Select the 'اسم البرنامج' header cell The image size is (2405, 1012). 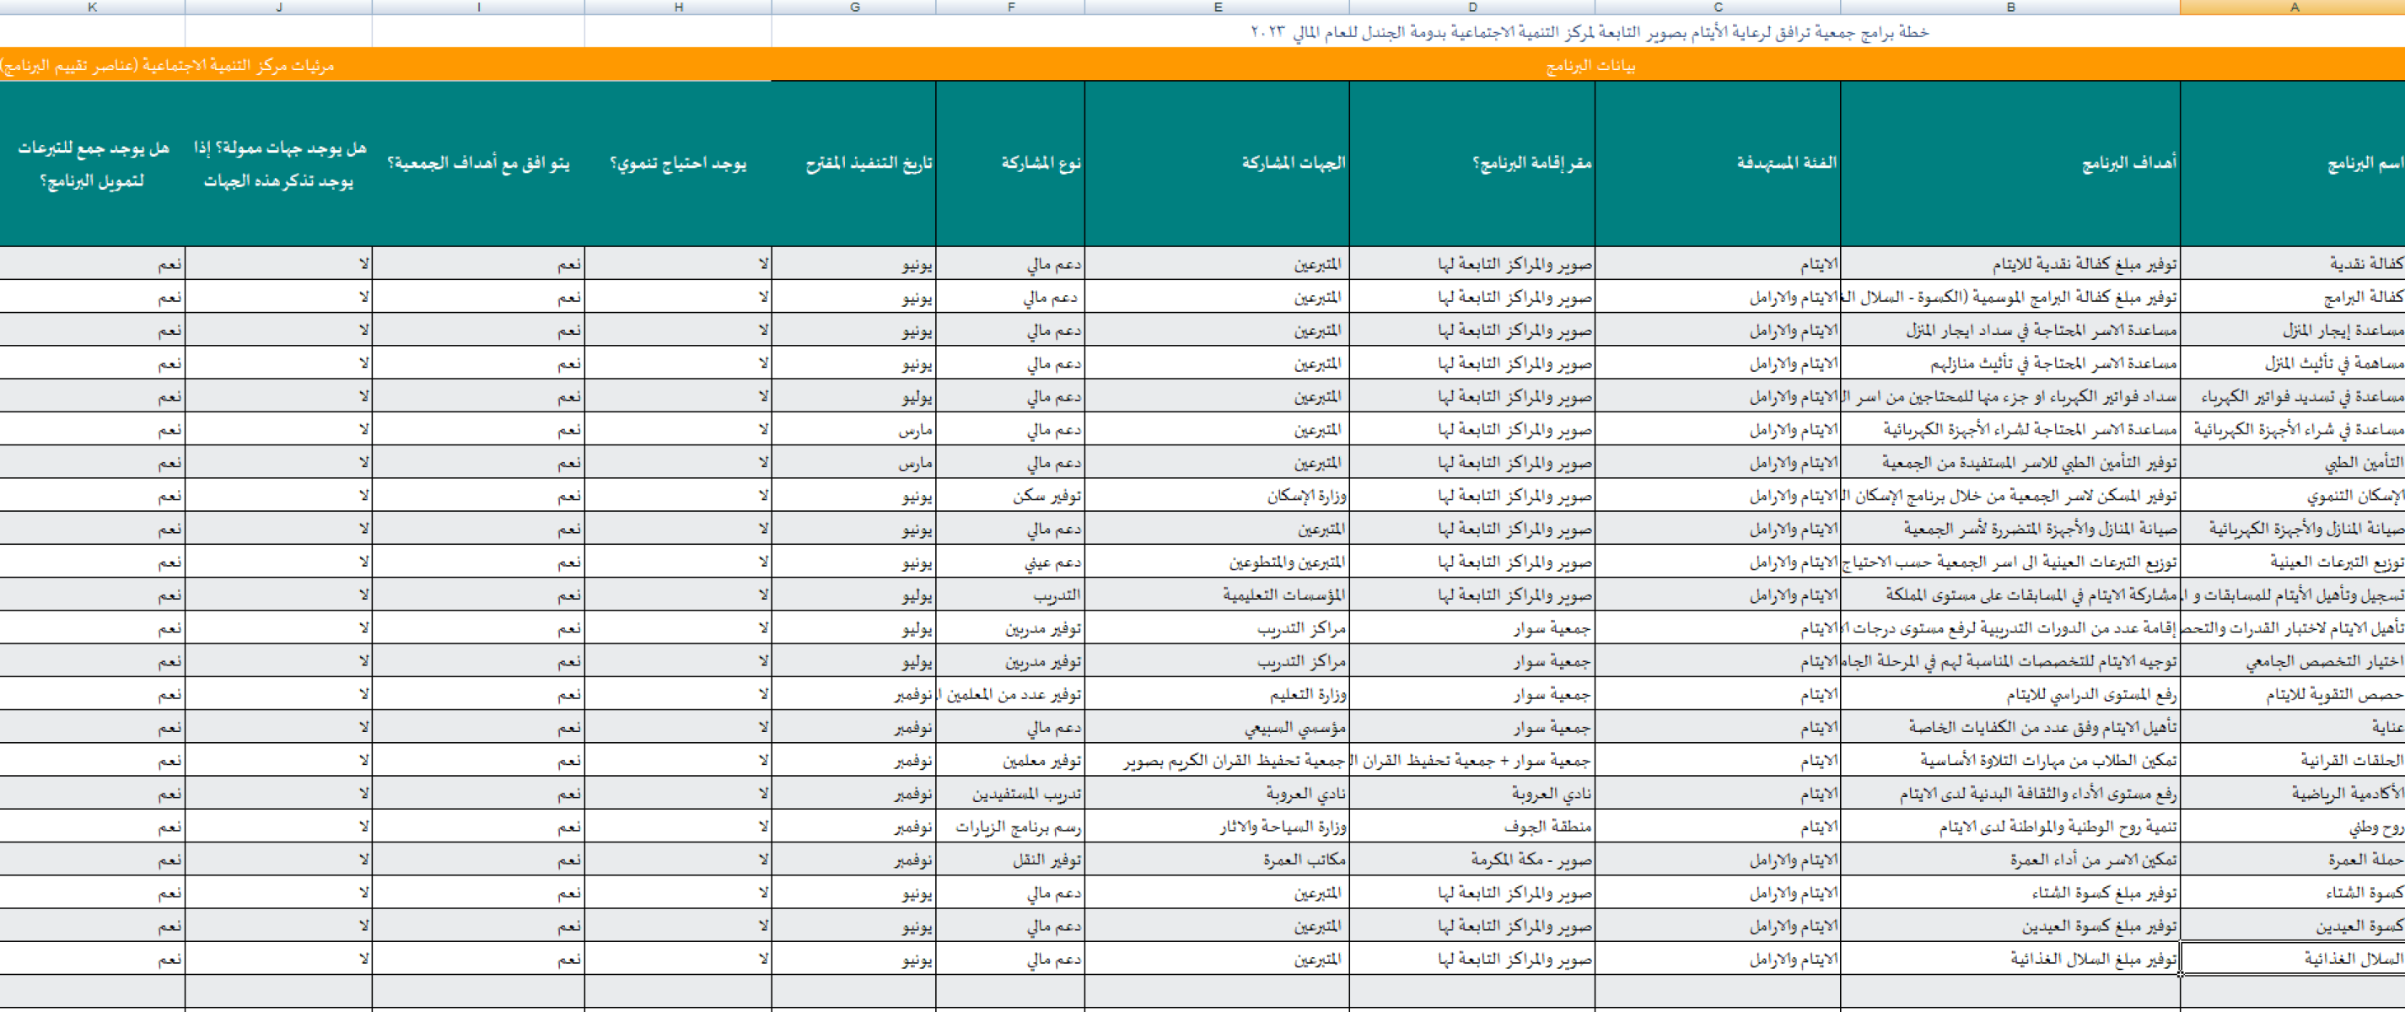pos(2293,164)
